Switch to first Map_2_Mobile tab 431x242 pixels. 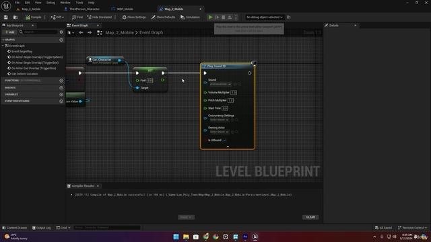click(31, 9)
